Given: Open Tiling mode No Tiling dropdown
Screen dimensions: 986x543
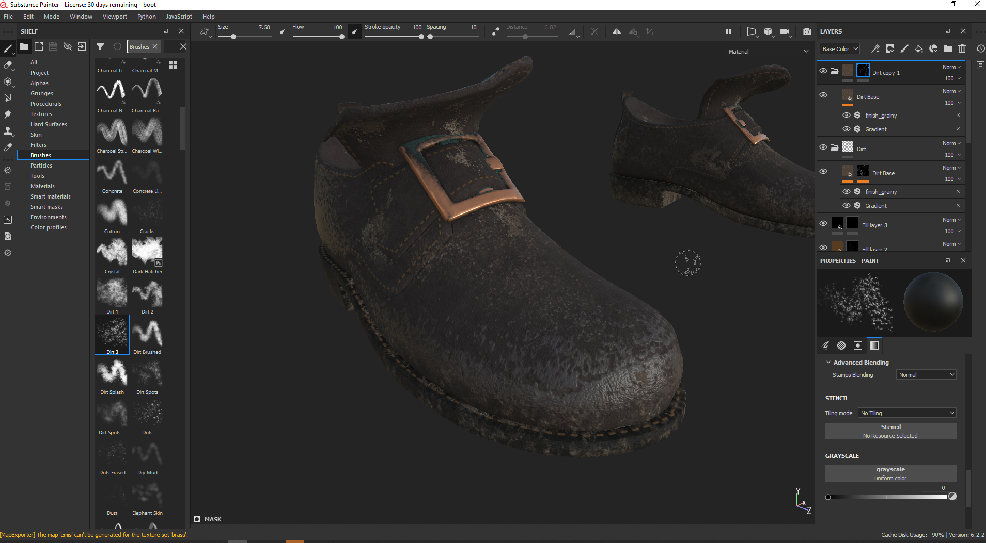Looking at the screenshot, I should [x=907, y=413].
